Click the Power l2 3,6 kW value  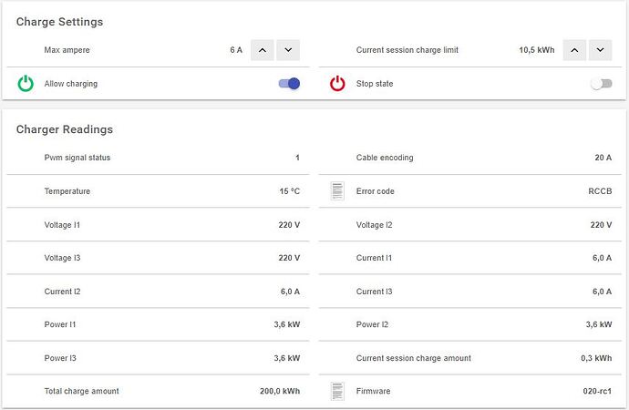[599, 324]
